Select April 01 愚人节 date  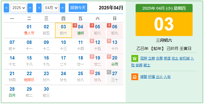[x=29, y=30]
